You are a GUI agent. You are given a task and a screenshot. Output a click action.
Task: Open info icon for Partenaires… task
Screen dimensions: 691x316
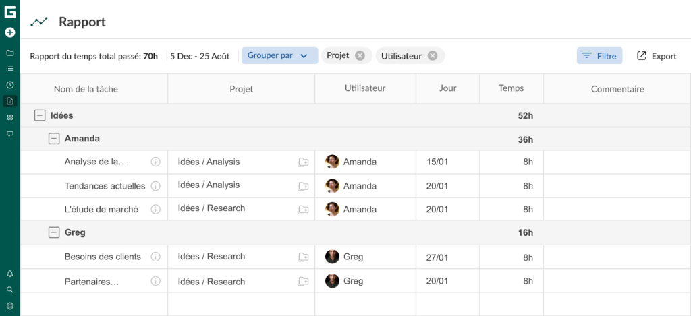156,281
